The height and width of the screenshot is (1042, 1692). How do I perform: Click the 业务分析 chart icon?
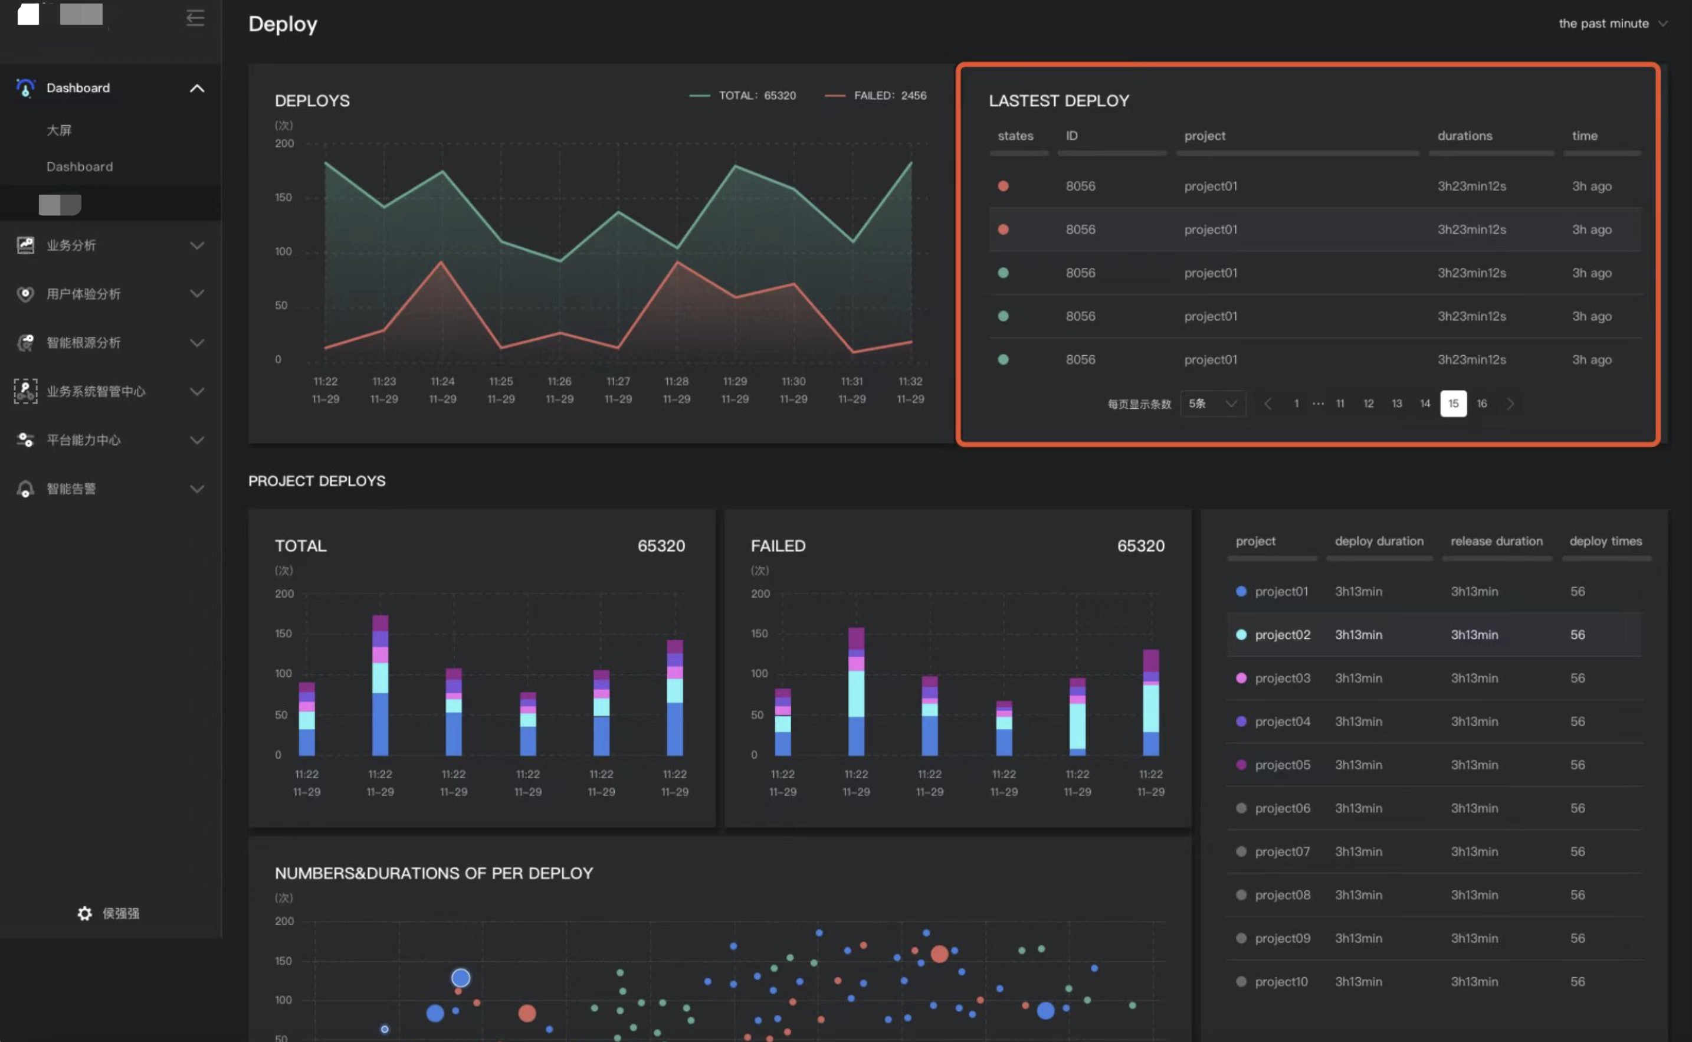pos(25,245)
